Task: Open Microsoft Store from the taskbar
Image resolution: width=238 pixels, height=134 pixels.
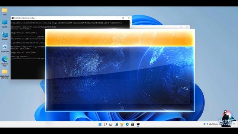Action: coord(133,124)
